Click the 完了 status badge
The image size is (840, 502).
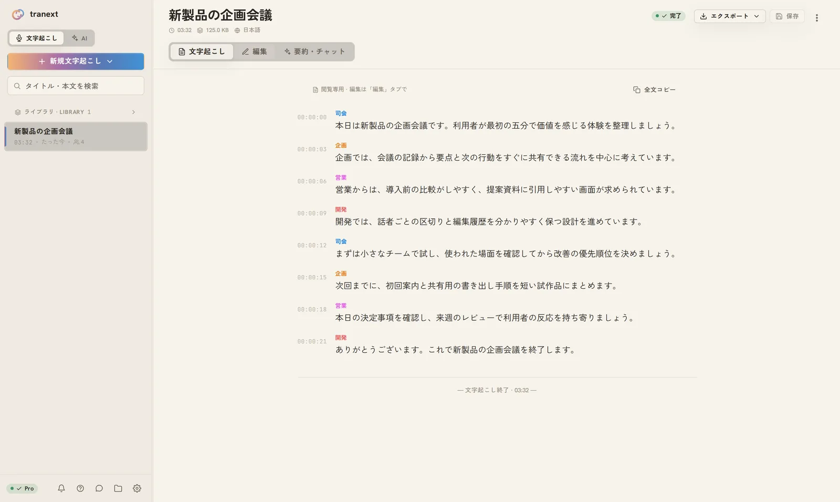pyautogui.click(x=668, y=16)
